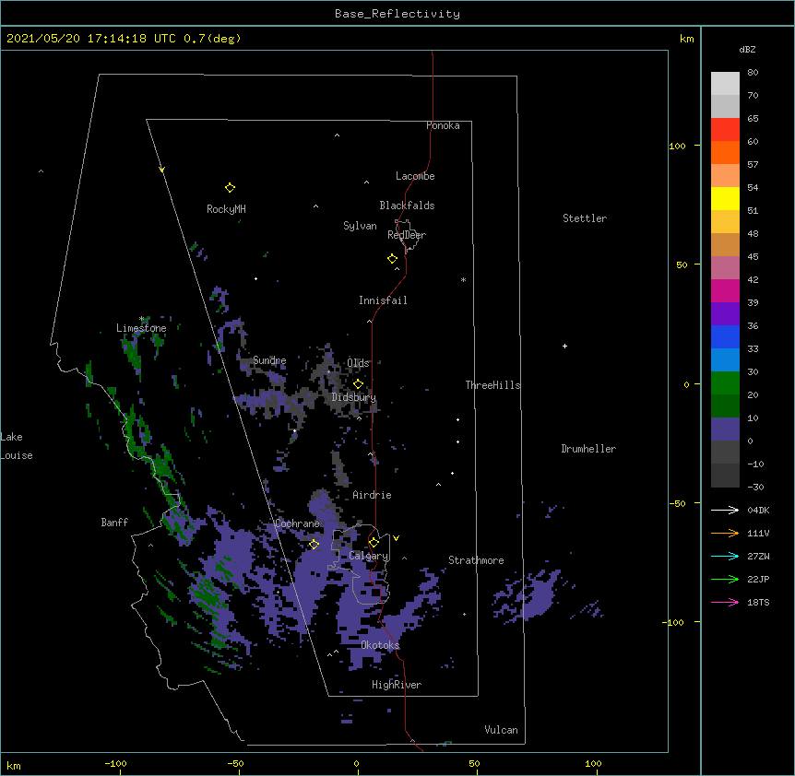Screen dimensions: 795x776
Task: Select the green 30 dBZ color swatch
Action: 725,383
